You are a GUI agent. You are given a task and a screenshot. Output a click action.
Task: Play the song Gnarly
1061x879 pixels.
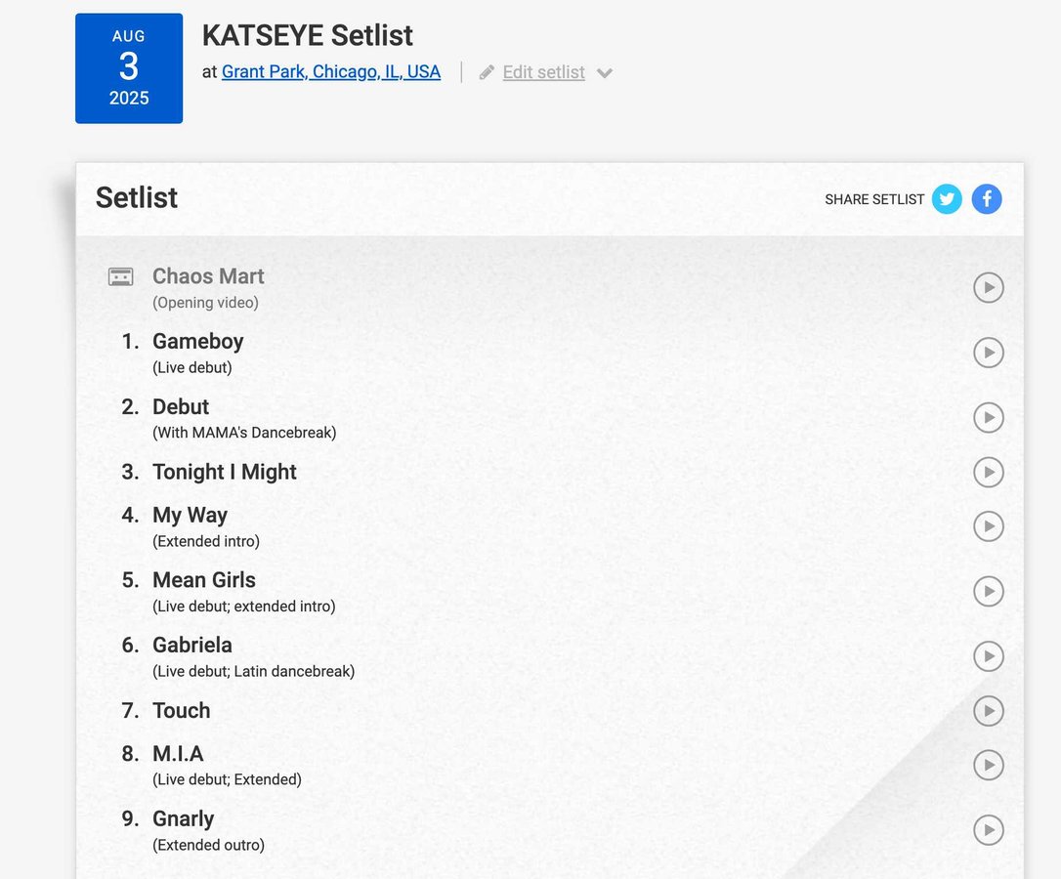[988, 830]
